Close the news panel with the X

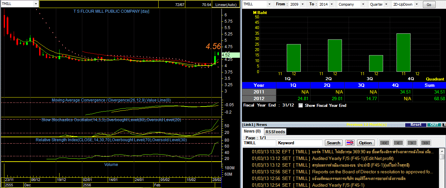444,125
